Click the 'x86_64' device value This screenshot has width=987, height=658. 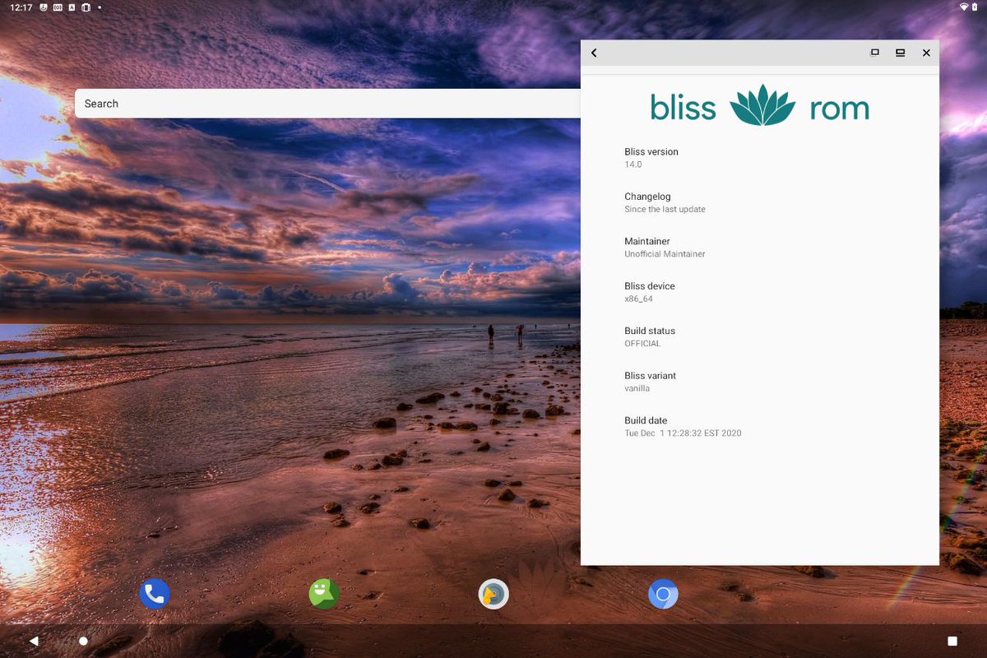[638, 299]
